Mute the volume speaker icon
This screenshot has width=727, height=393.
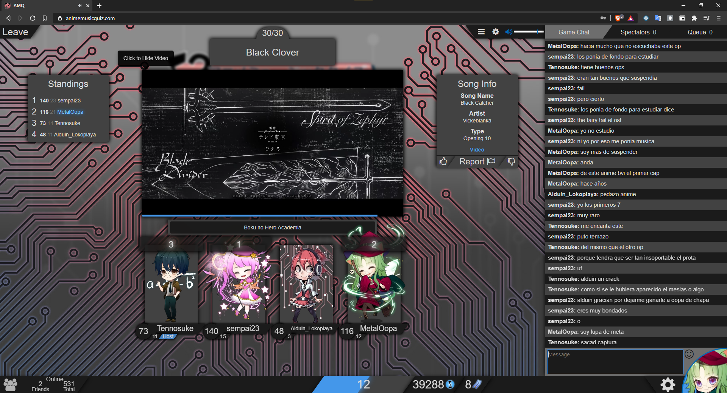(509, 32)
